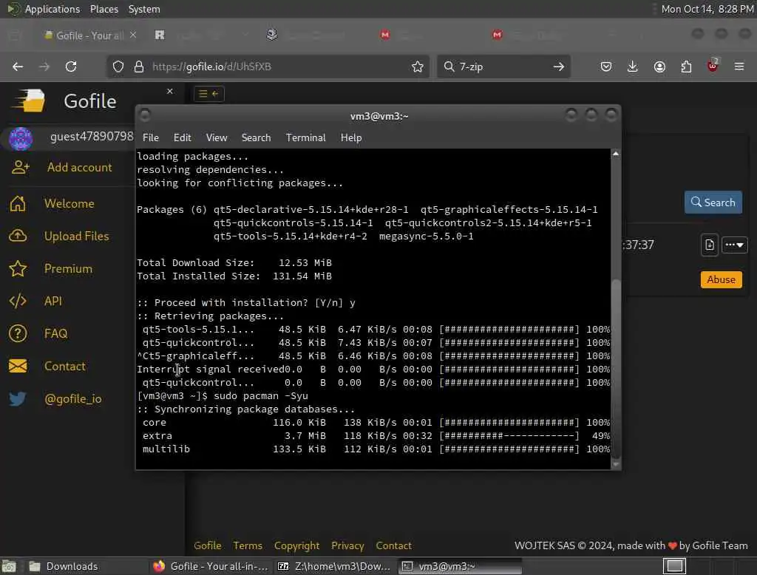Click Copyright link in footer
This screenshot has width=757, height=575.
[x=297, y=545]
